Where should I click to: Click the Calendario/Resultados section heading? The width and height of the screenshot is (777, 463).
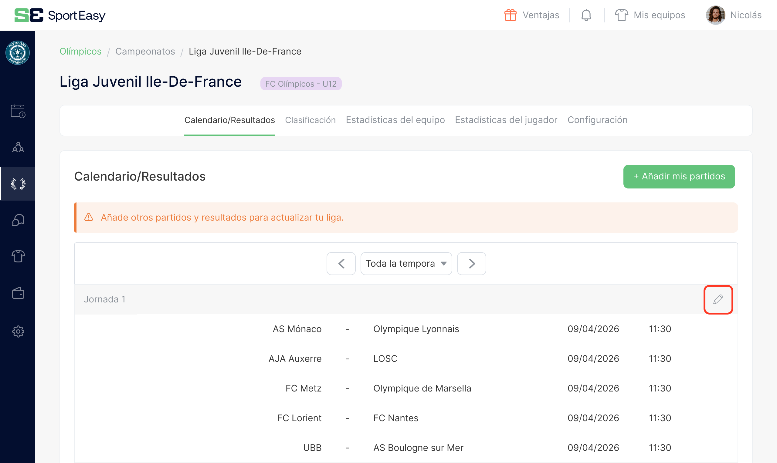click(140, 177)
